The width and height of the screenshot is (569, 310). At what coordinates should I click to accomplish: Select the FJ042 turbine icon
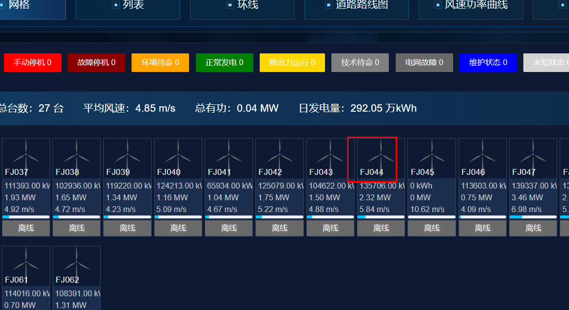(280, 153)
